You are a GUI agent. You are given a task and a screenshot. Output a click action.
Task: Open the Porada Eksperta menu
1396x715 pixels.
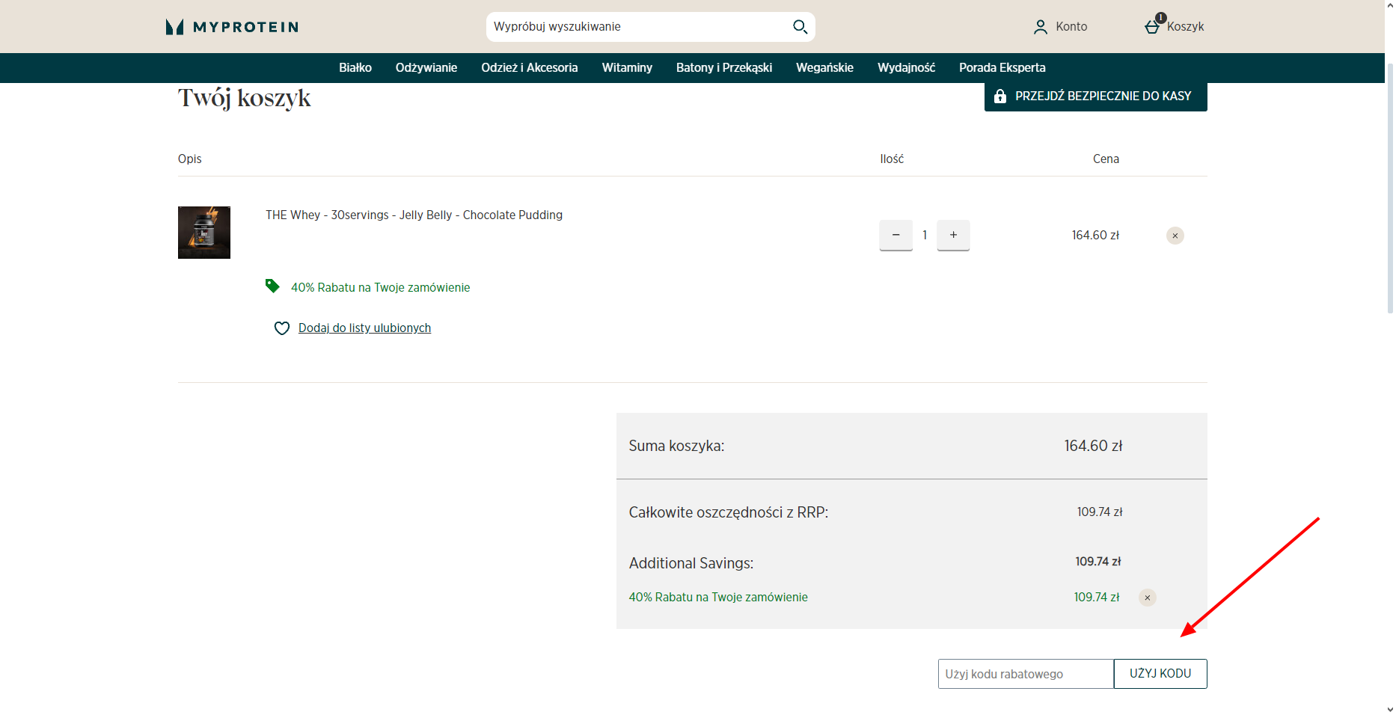(x=1002, y=67)
